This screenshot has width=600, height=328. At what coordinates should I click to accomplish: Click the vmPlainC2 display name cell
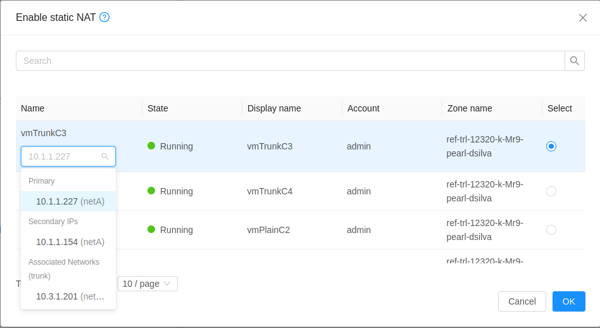(268, 230)
